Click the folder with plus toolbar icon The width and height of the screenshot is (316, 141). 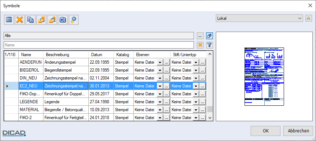(52, 20)
